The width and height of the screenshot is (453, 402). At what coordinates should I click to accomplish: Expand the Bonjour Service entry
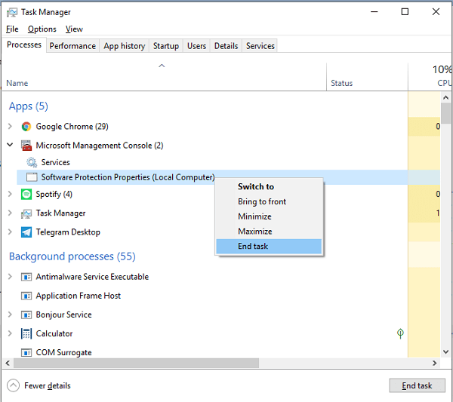10,315
